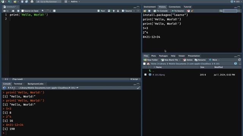Image resolution: width=243 pixels, height=136 pixels.
Task: Toggle the Source on Save checkbox
Action: [x=22, y=11]
